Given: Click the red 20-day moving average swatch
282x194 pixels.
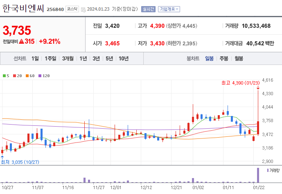Looking at the screenshot, I should click(x=15, y=76).
